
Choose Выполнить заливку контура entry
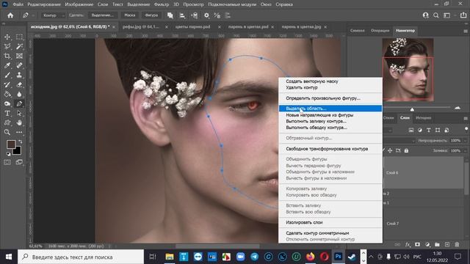(x=316, y=121)
